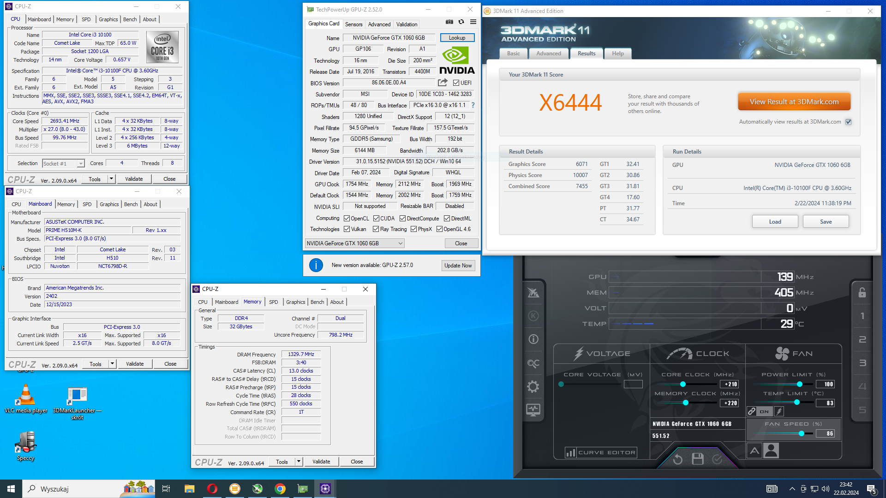The width and height of the screenshot is (886, 498).
Task: Toggle the OpenCL computing checkbox
Action: 347,219
